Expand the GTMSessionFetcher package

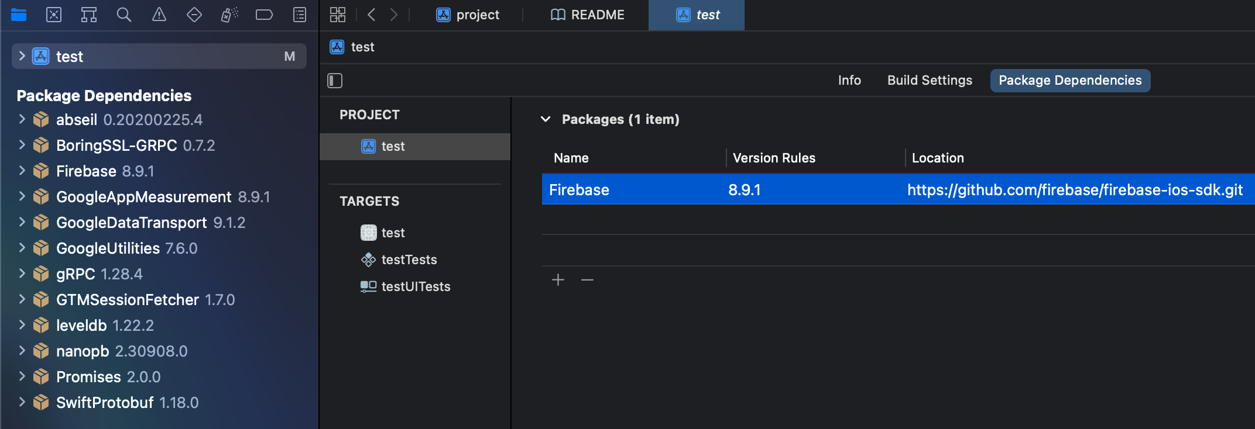pos(22,299)
